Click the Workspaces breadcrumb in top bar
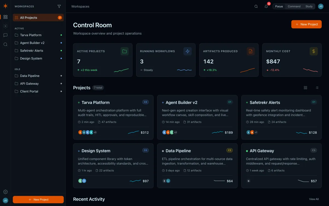 coord(80,6)
